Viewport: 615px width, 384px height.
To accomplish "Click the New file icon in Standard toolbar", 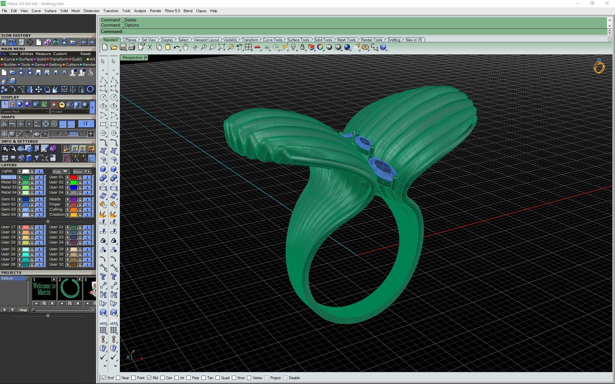I will click(105, 47).
